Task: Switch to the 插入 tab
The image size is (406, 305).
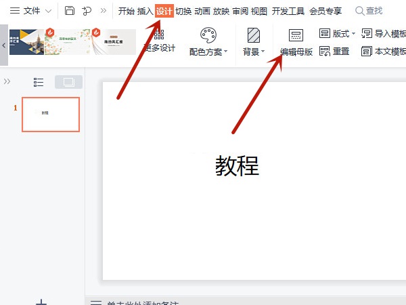Action: pos(145,11)
